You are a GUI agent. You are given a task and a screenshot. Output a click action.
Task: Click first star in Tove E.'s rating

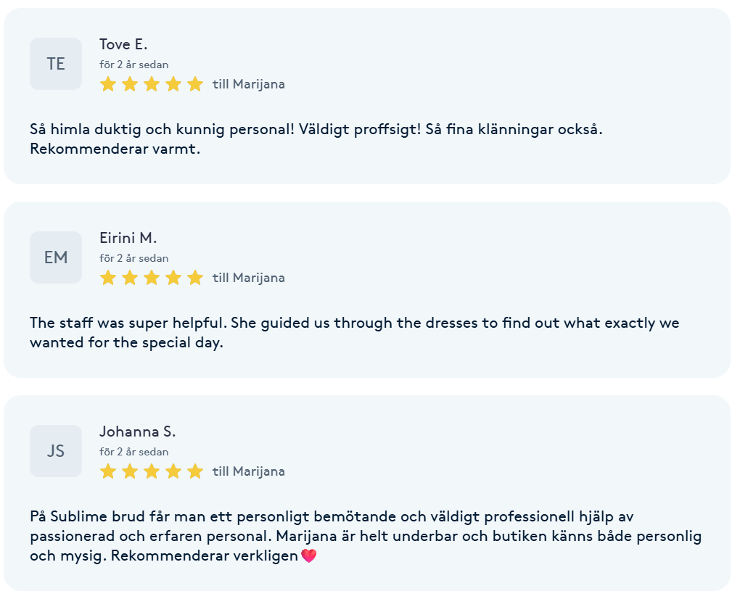click(x=108, y=84)
